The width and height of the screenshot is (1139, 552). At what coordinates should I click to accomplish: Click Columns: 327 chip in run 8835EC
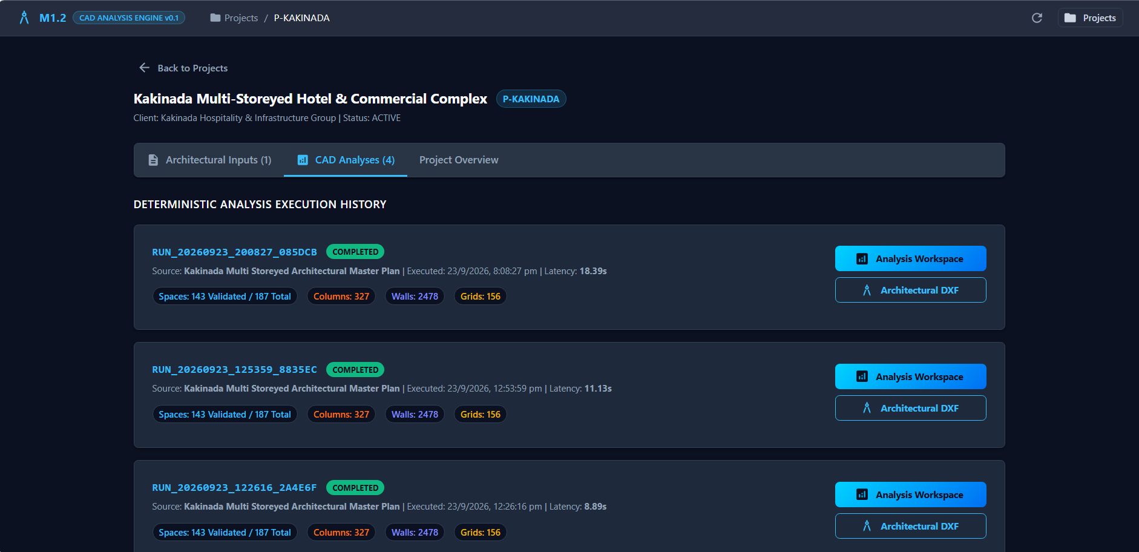pyautogui.click(x=341, y=415)
